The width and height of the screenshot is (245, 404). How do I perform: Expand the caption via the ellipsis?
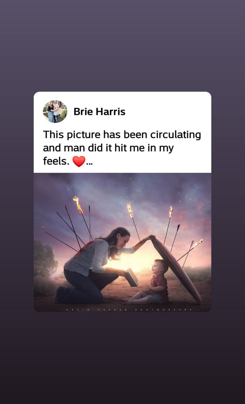point(89,162)
